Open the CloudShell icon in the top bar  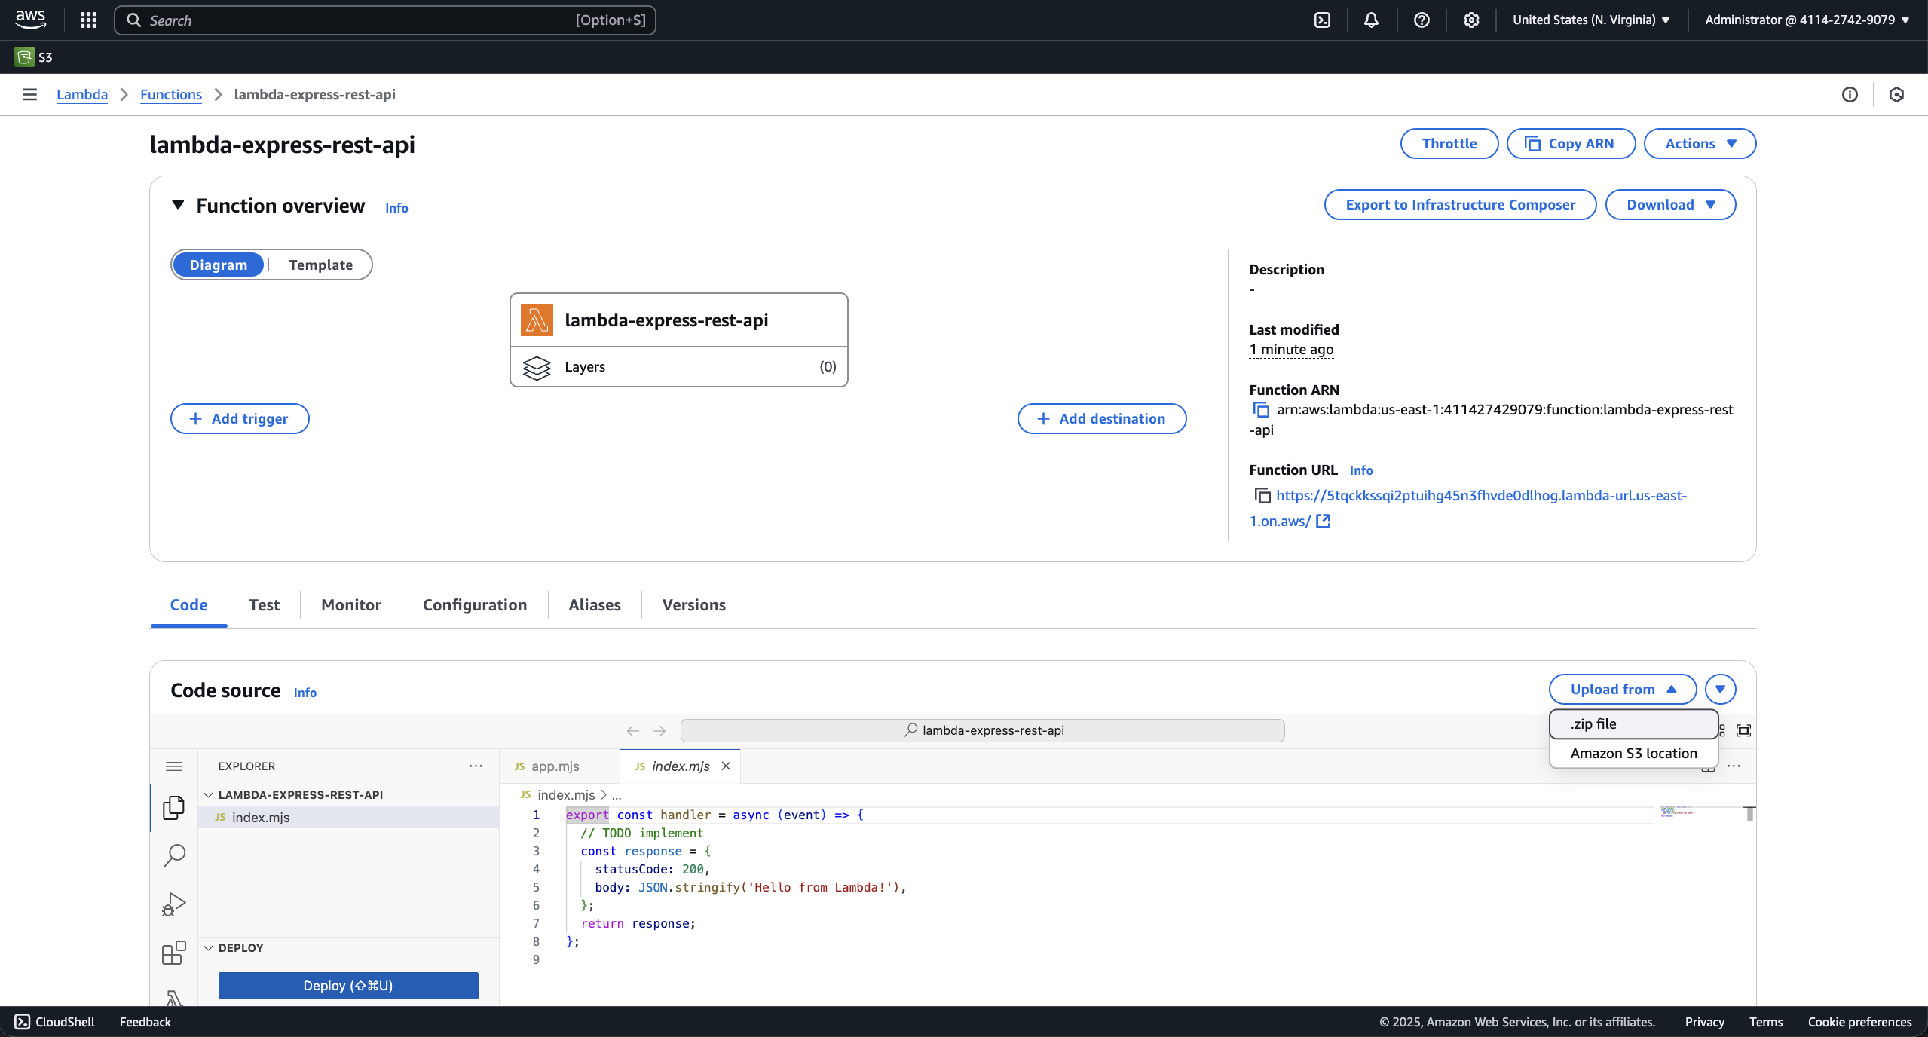[1322, 20]
